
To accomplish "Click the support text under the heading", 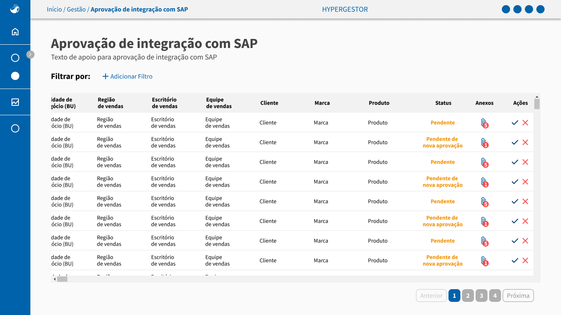I will pos(134,57).
